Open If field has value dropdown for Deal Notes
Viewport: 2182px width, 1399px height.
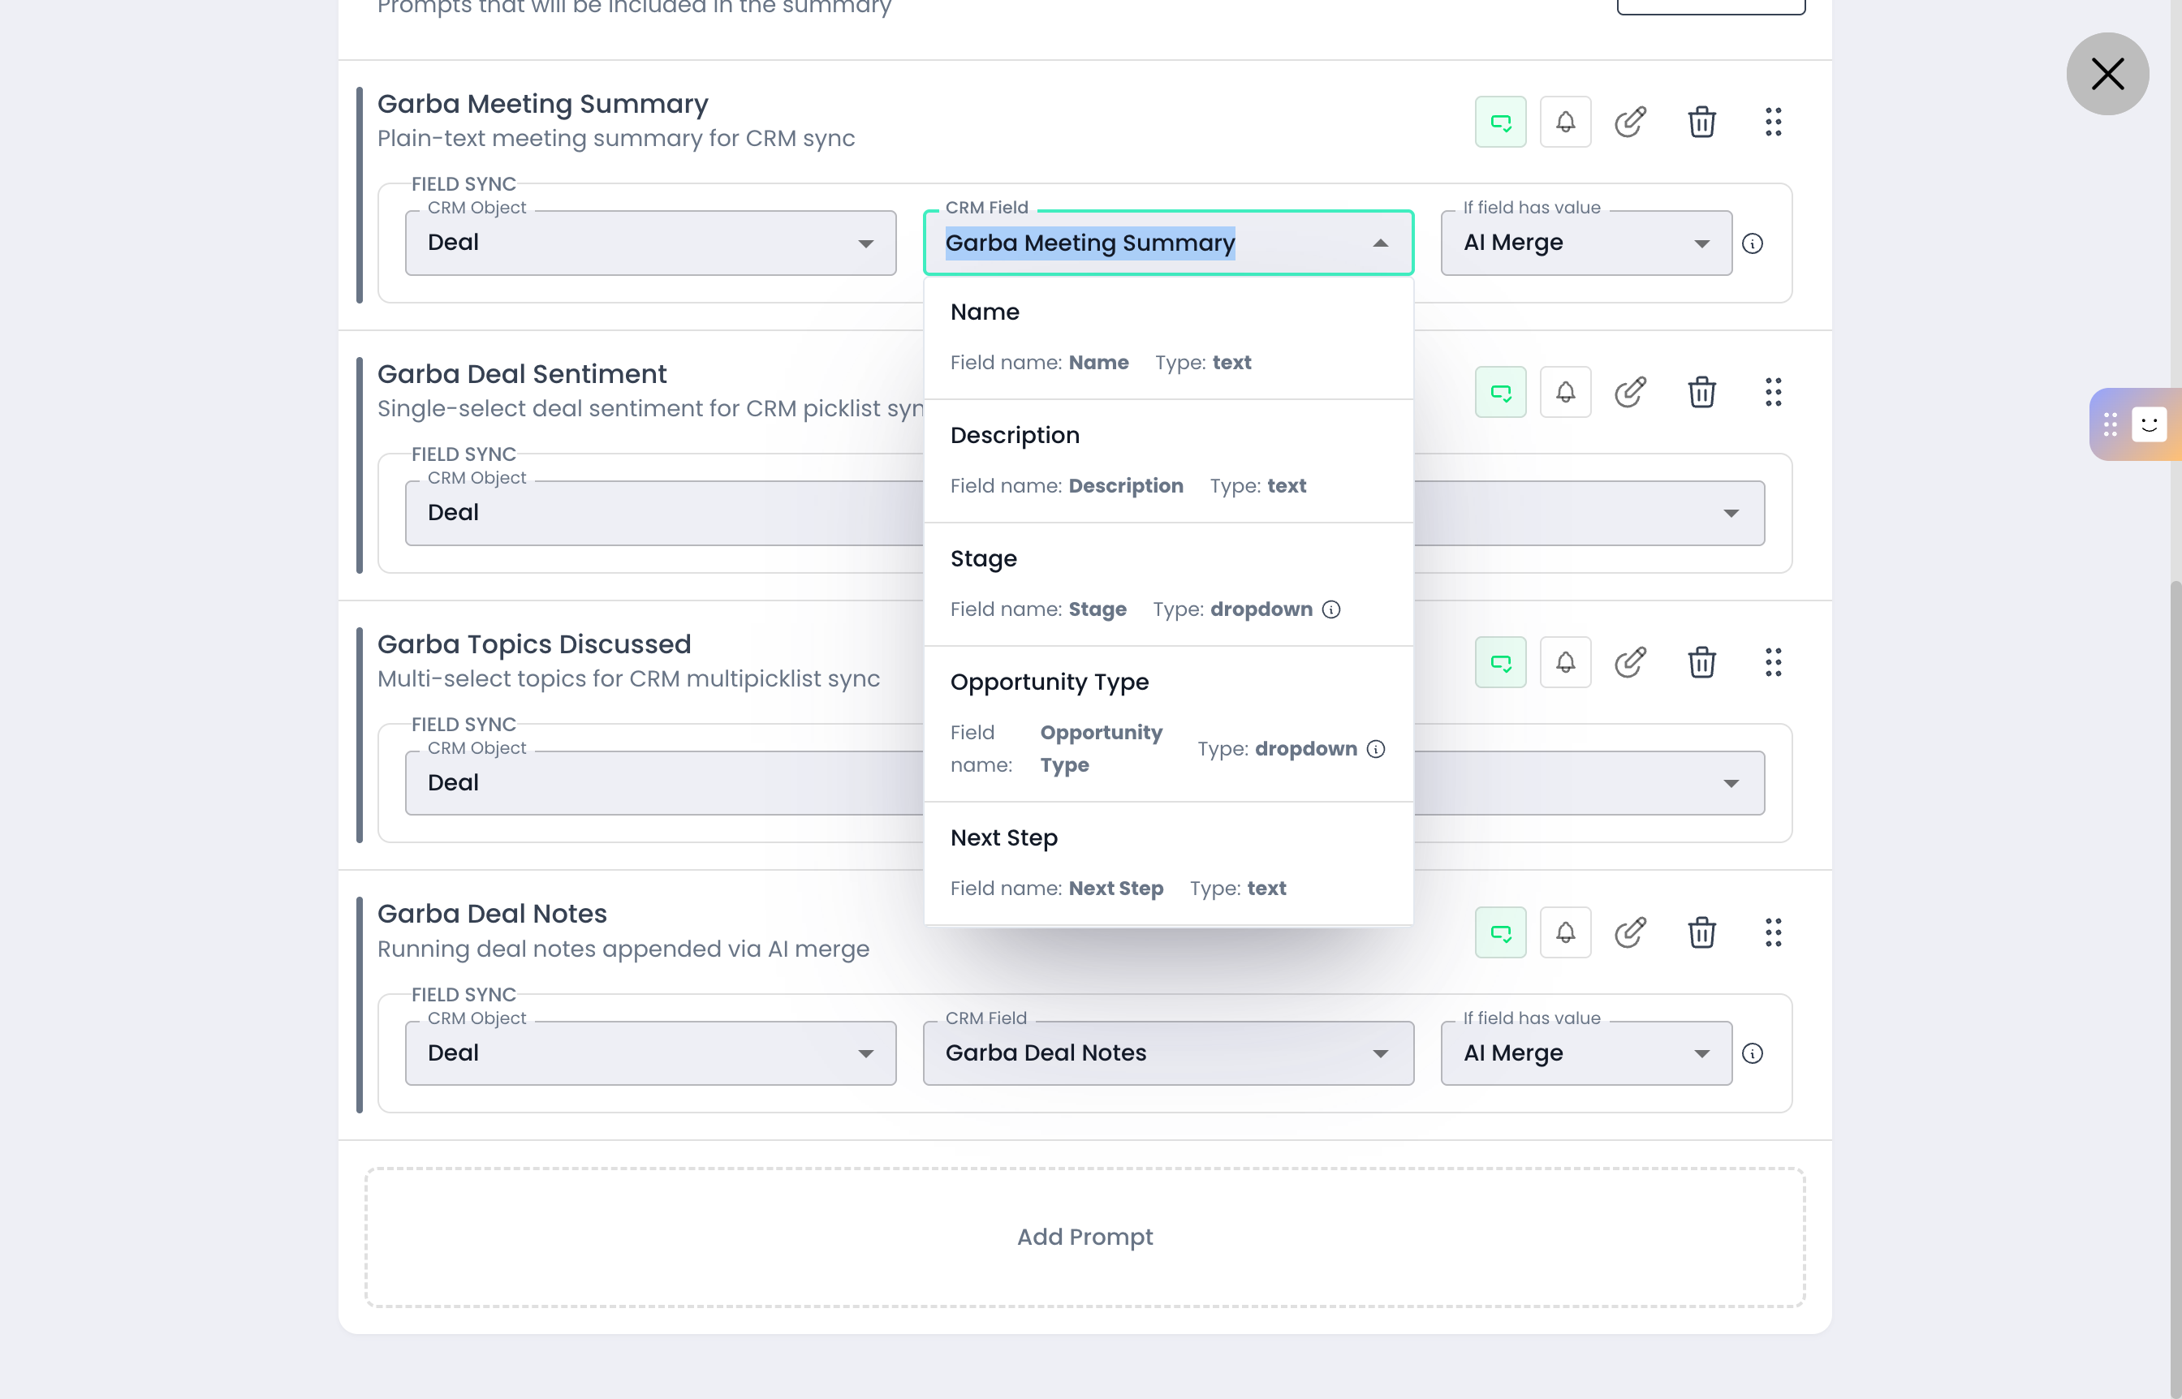pos(1586,1054)
